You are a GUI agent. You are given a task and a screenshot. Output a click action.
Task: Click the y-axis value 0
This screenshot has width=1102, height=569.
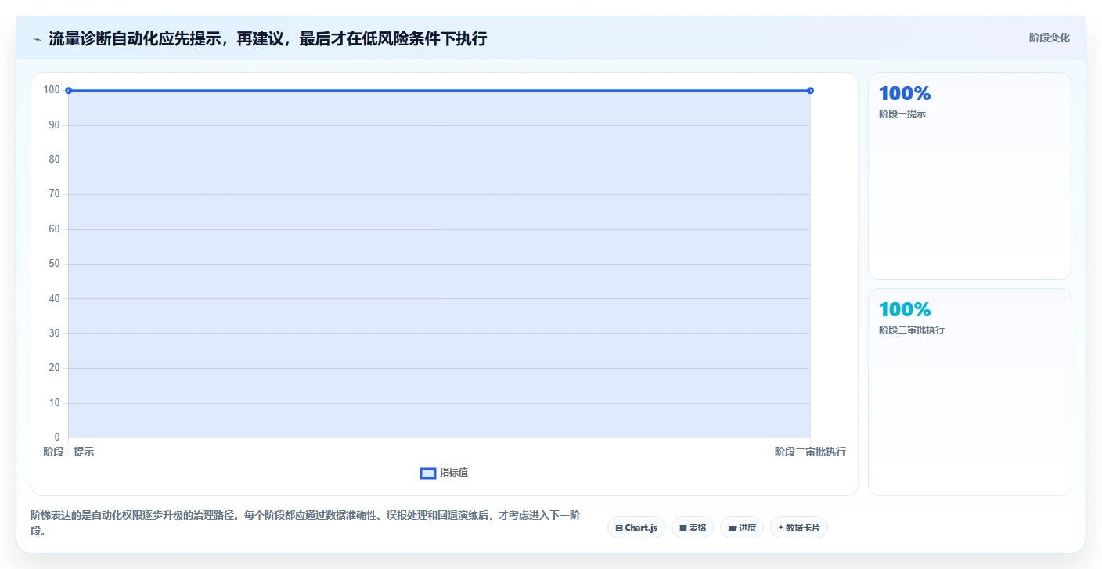point(57,437)
